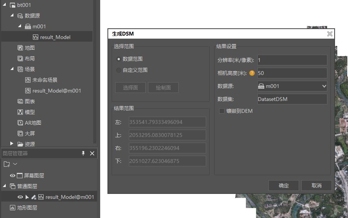
Task: Click the result_Model@m001 scene icon in workspace tree
Action: [x=28, y=91]
